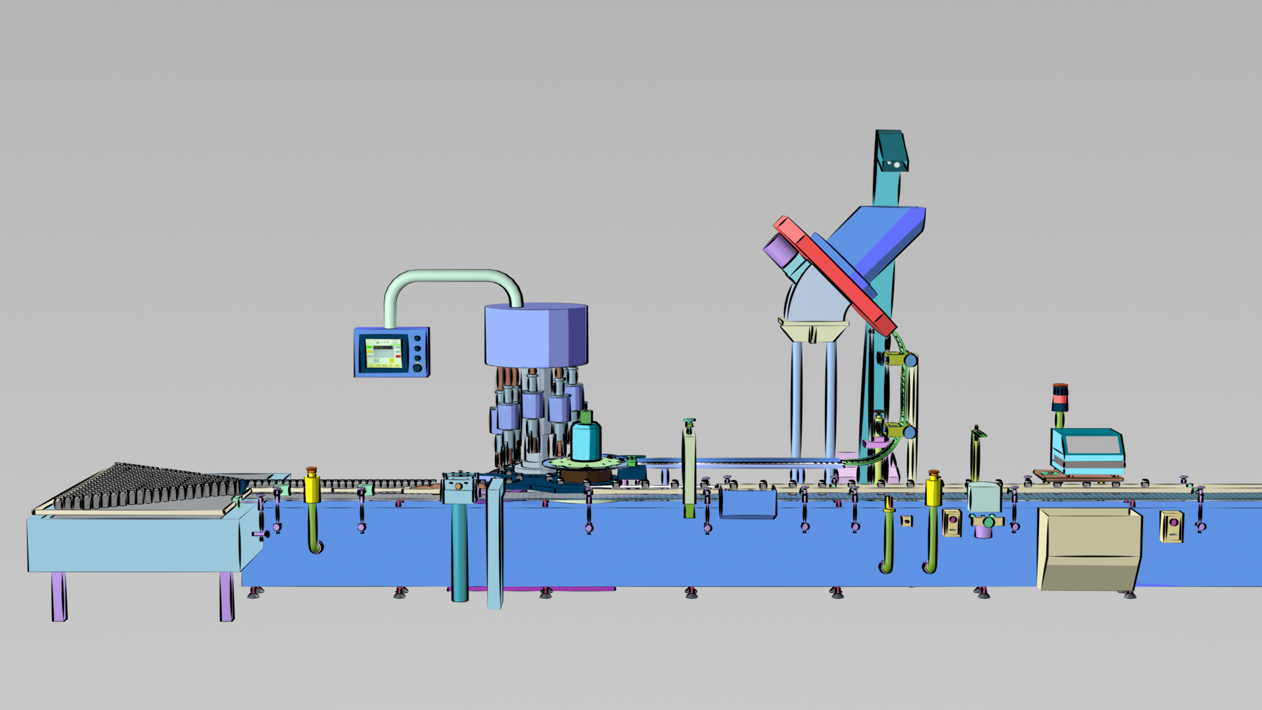1262x710 pixels.
Task: Click the light blue infeed table body
Action: [x=131, y=543]
